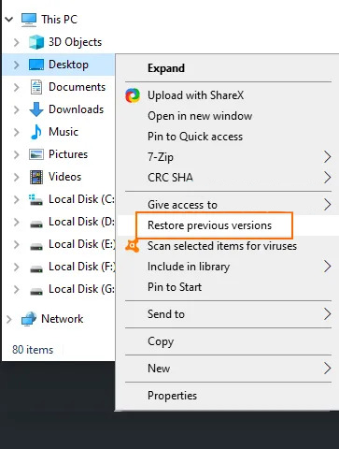Expand Local Disk (D:) chevron
The width and height of the screenshot is (339, 449).
[x=17, y=222]
